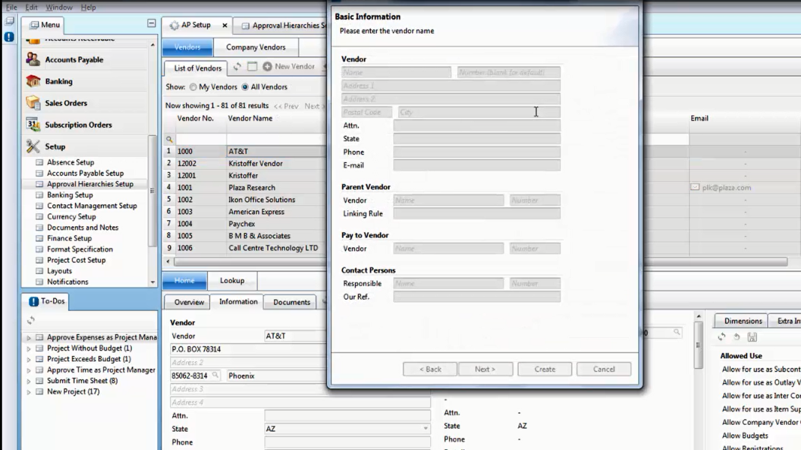The image size is (801, 450).
Task: Click the Cancel button in the dialog
Action: coord(603,369)
